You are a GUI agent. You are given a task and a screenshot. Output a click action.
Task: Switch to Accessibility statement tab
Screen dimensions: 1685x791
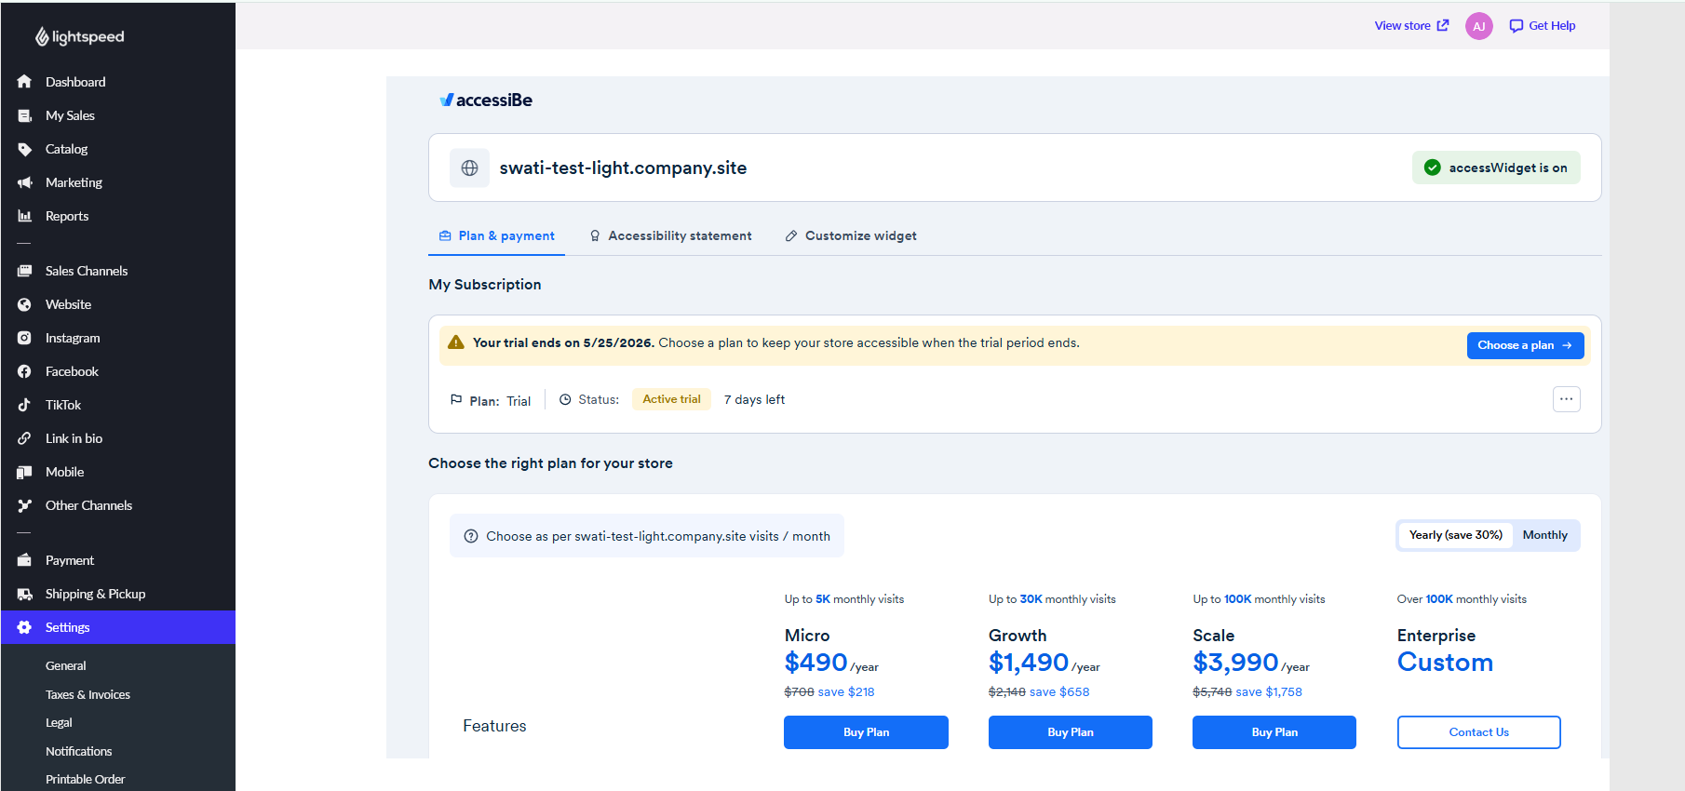click(x=670, y=236)
